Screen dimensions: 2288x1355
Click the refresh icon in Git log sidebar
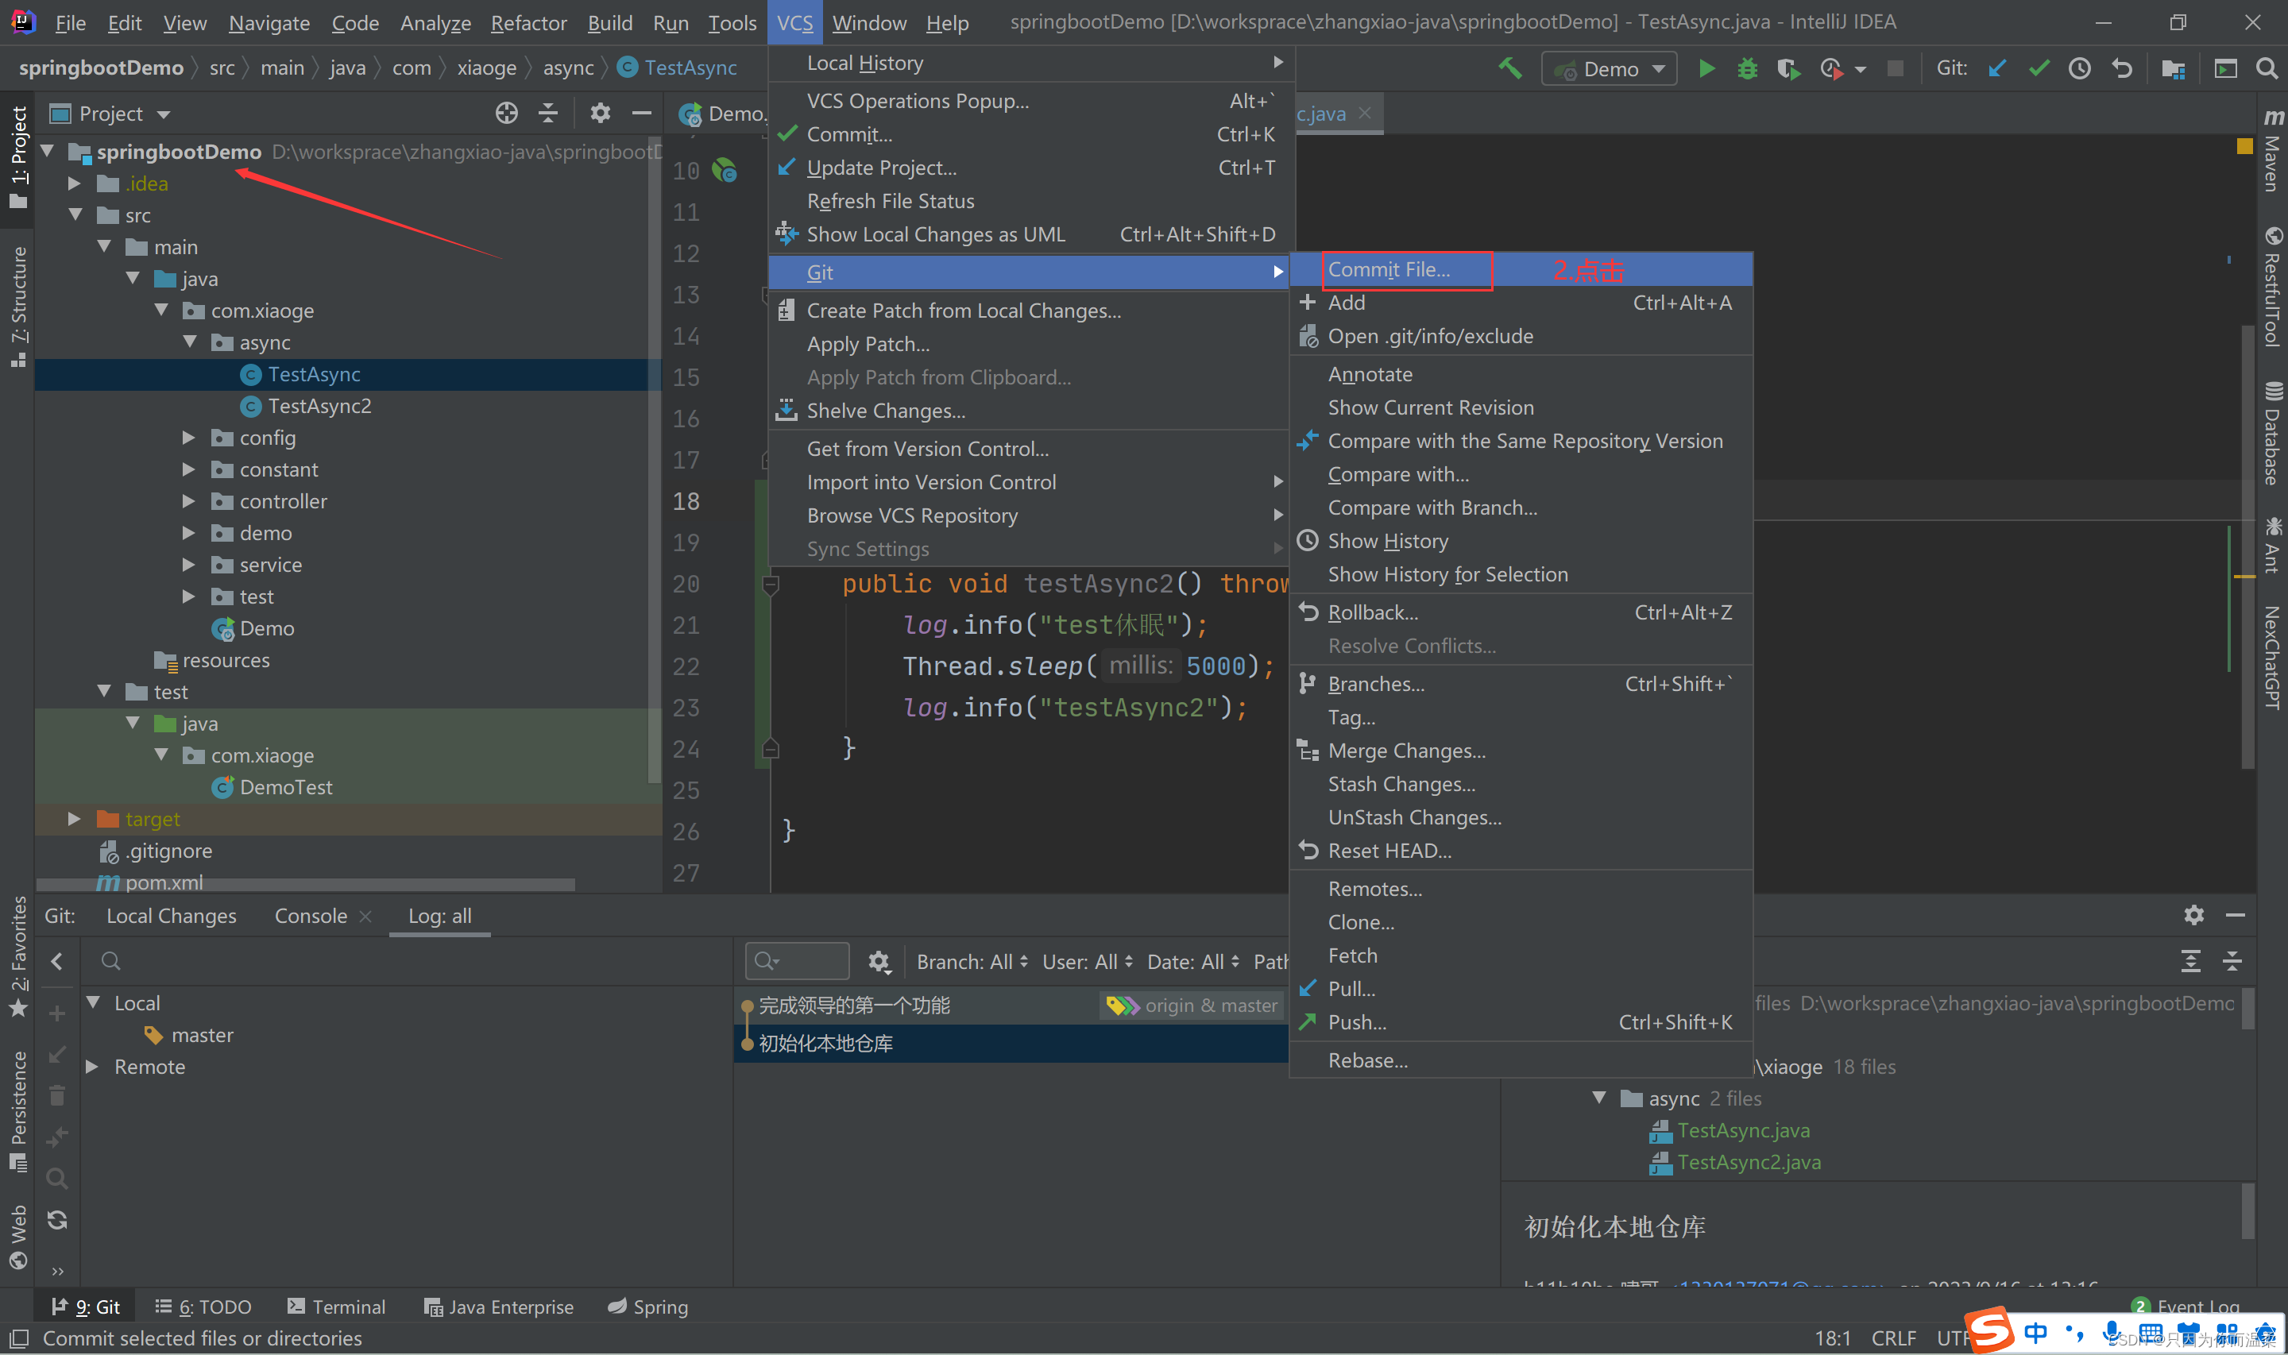click(x=57, y=1220)
